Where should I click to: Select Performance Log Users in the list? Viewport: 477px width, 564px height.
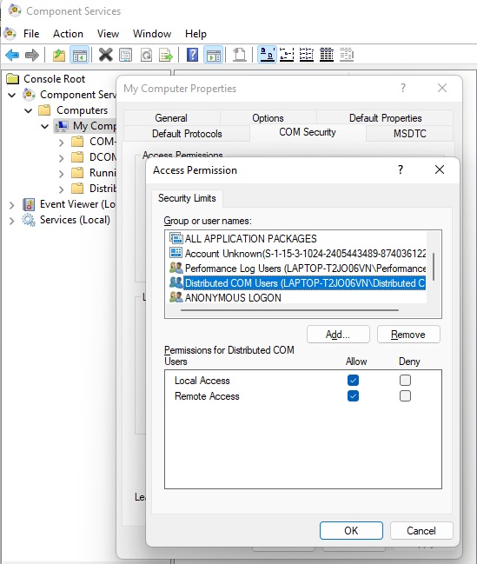coord(297,269)
